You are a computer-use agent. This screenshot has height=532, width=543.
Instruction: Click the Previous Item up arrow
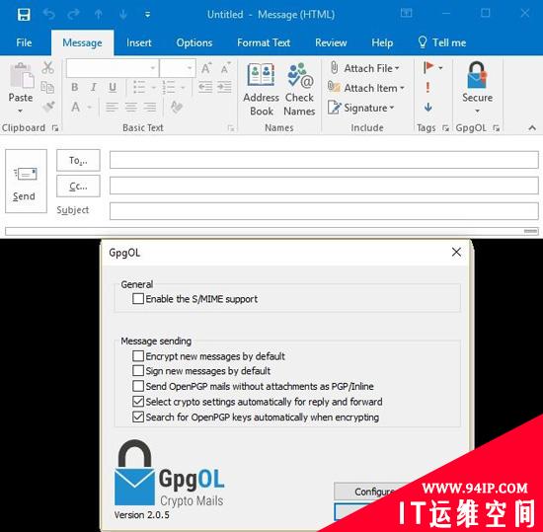pyautogui.click(x=99, y=14)
